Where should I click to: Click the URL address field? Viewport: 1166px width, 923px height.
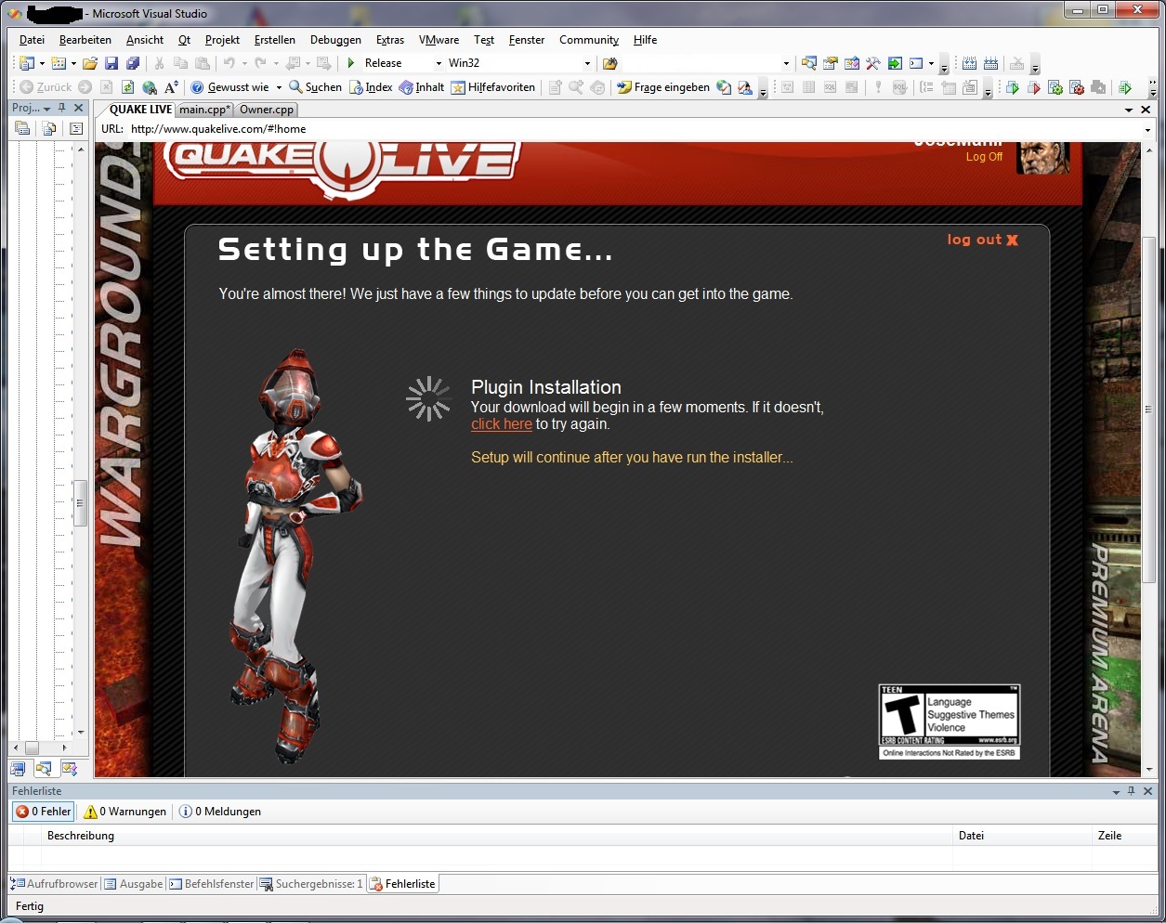pos(632,129)
